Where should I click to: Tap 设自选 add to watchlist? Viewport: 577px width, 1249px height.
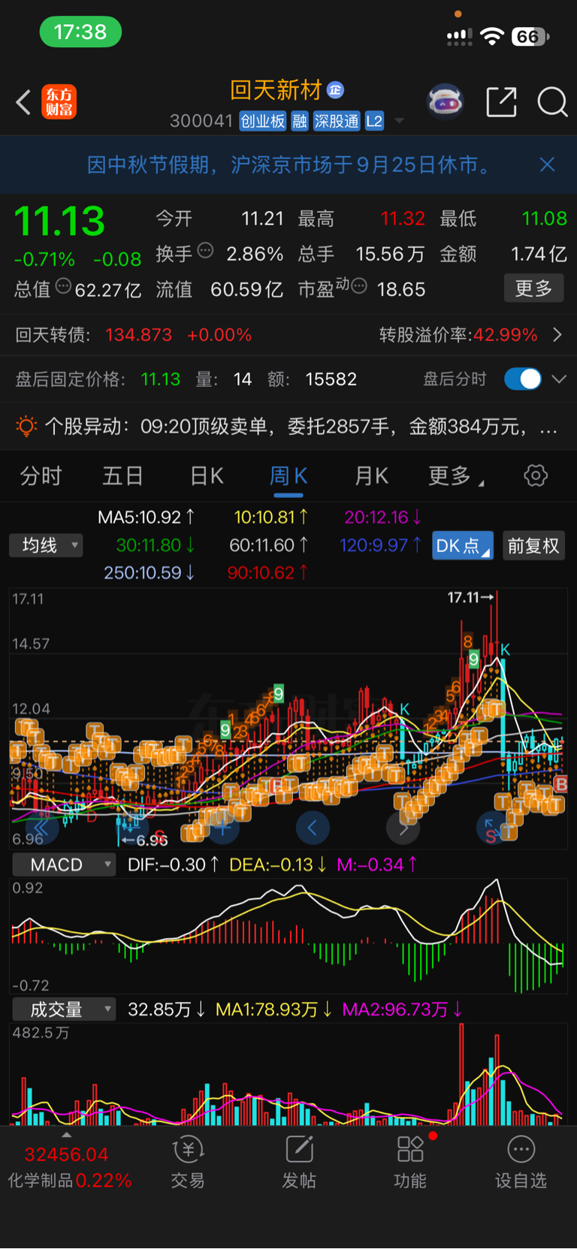pos(521,1163)
